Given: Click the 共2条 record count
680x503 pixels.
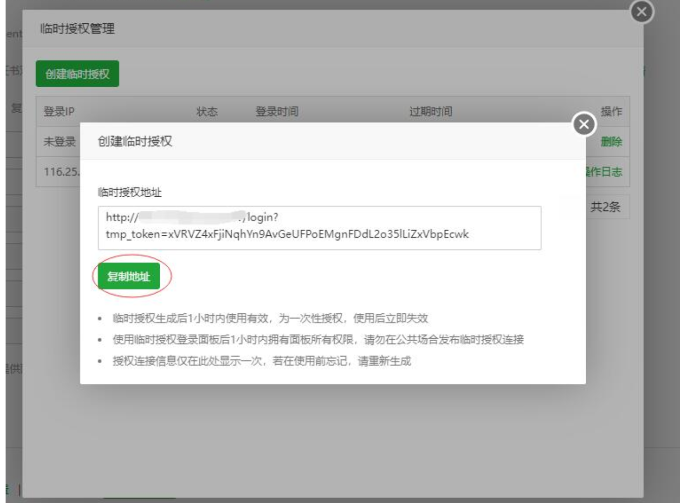Looking at the screenshot, I should [605, 207].
